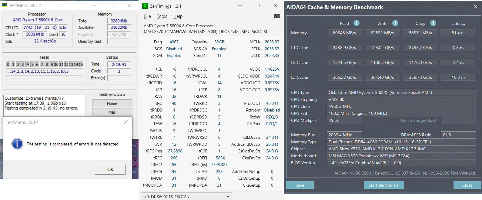Click the tREFI value 15854
Viewport: 482px width, 200px height.
tap(219, 158)
